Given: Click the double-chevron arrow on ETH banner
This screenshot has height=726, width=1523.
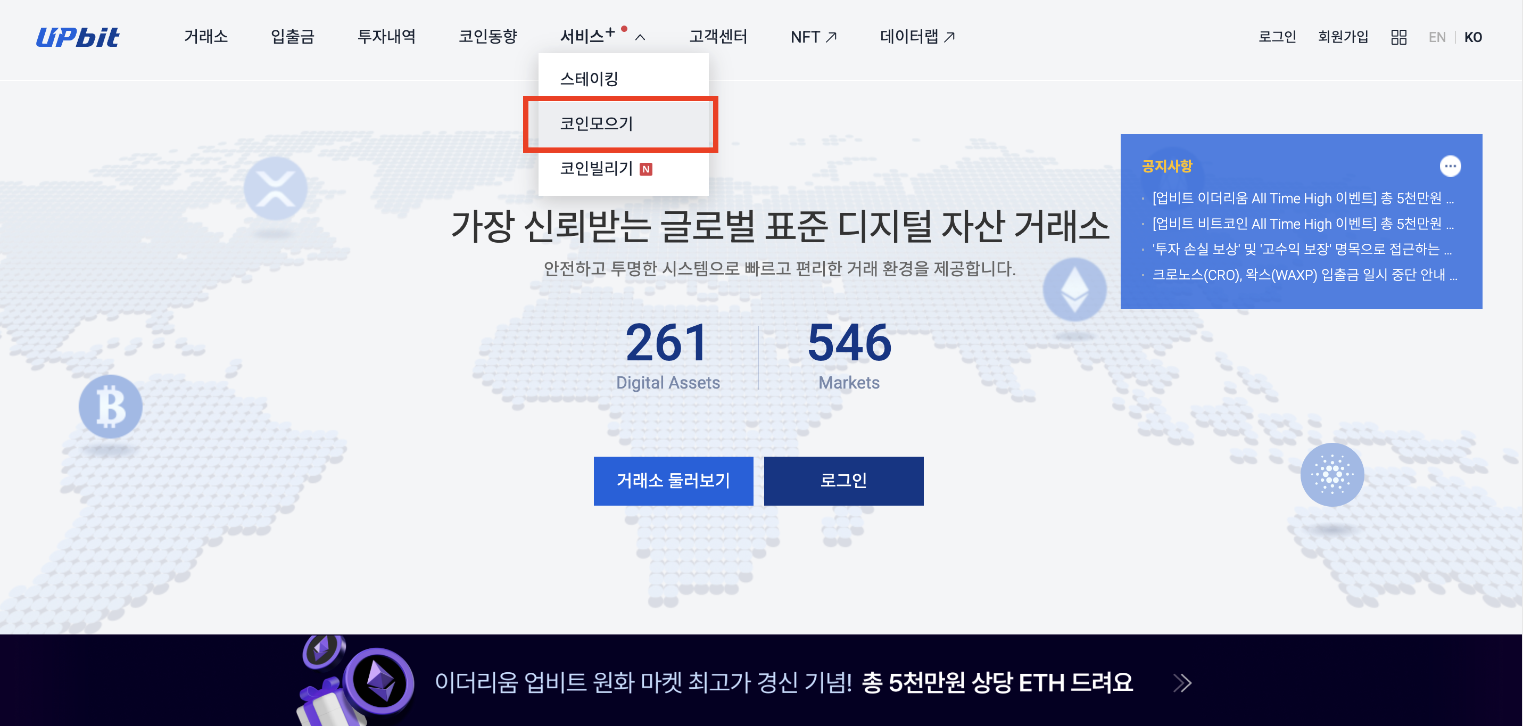Looking at the screenshot, I should (1182, 683).
